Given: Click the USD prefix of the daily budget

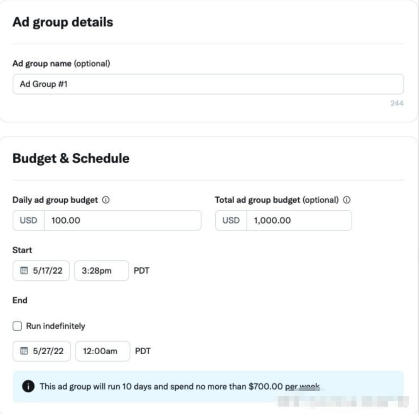Looking at the screenshot, I should 28,220.
